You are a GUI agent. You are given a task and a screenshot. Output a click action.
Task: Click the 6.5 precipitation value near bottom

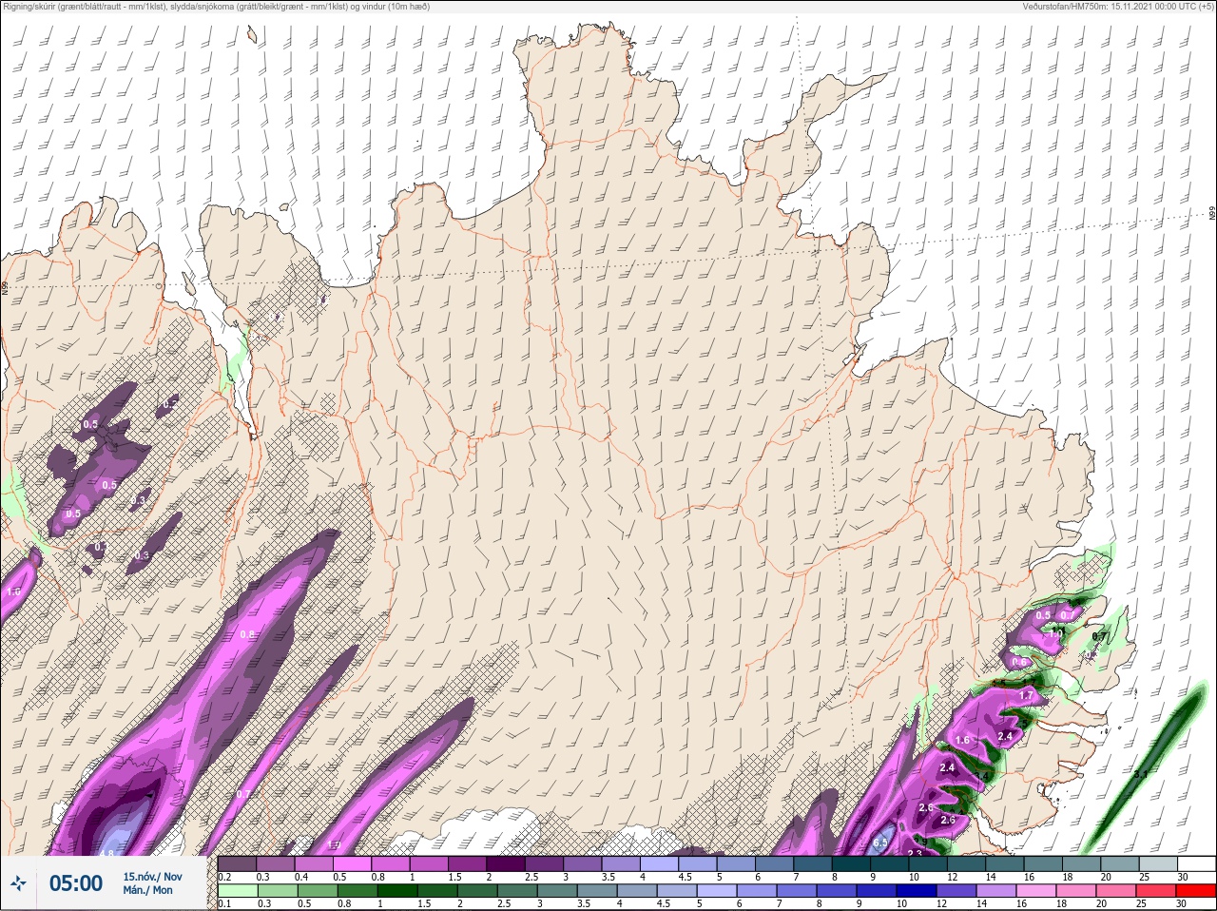pyautogui.click(x=880, y=843)
